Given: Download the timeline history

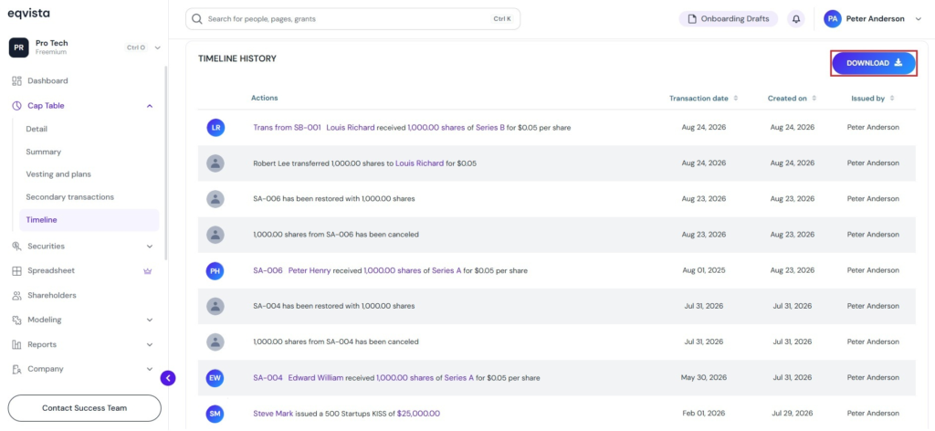Looking at the screenshot, I should pyautogui.click(x=874, y=63).
